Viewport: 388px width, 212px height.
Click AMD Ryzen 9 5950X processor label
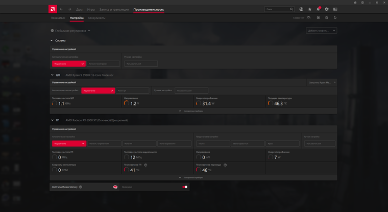(89, 75)
